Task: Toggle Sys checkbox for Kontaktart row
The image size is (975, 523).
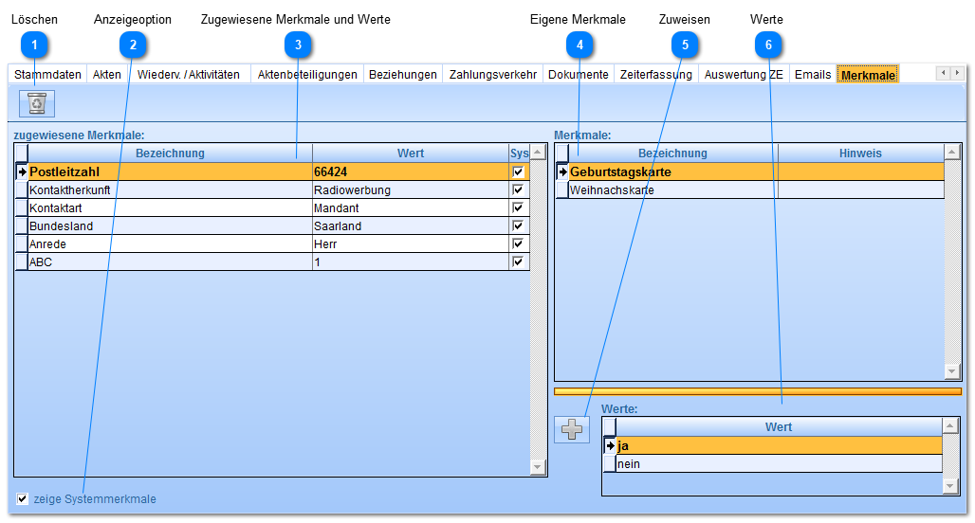Action: click(518, 208)
